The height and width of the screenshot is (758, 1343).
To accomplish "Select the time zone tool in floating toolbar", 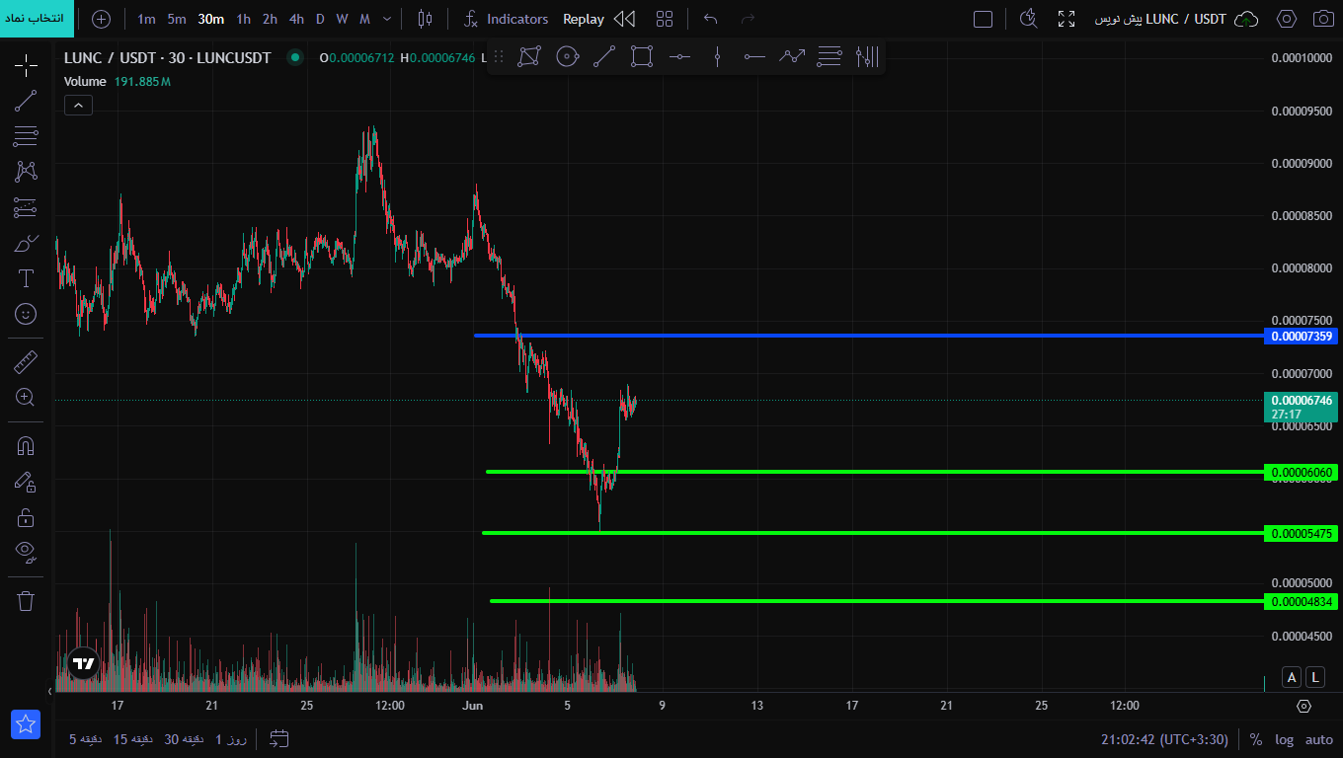I will point(867,57).
